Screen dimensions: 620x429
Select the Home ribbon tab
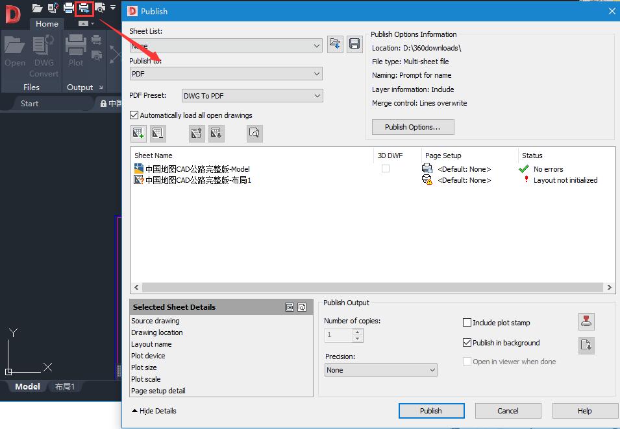47,24
